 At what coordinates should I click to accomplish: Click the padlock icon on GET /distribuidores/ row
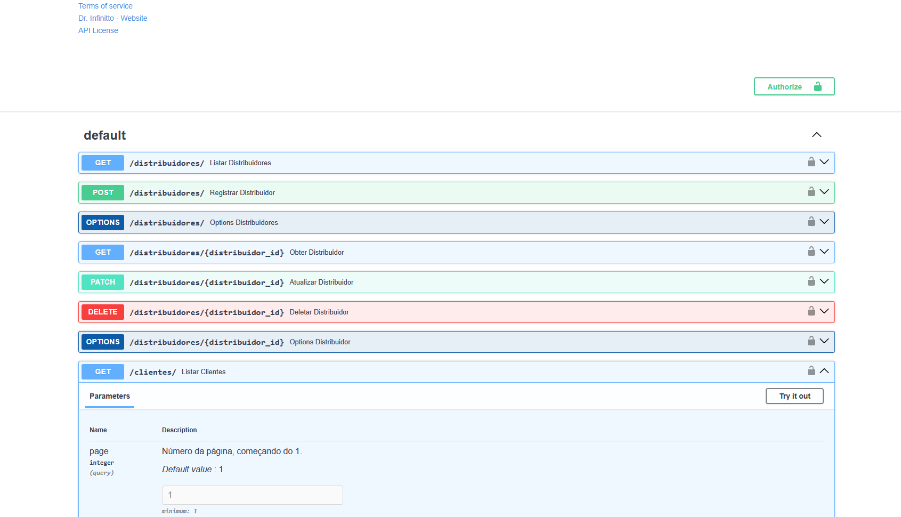pos(811,162)
